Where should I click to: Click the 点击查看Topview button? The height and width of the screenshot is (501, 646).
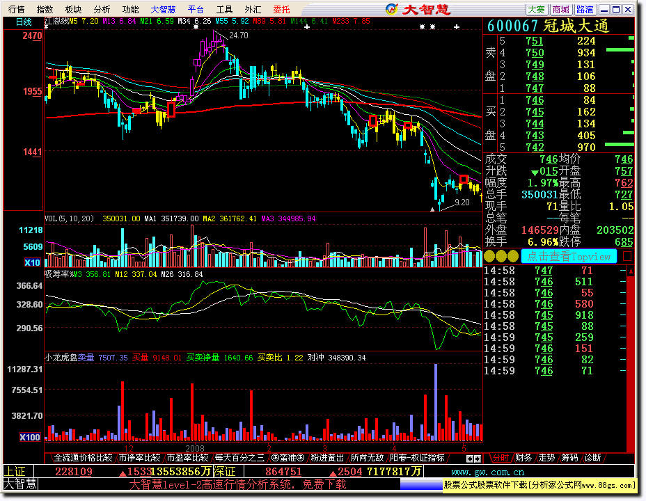click(x=569, y=257)
